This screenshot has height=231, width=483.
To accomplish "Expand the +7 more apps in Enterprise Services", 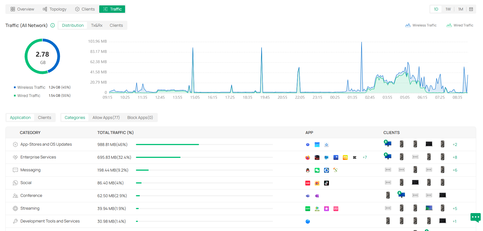I will [x=364, y=157].
